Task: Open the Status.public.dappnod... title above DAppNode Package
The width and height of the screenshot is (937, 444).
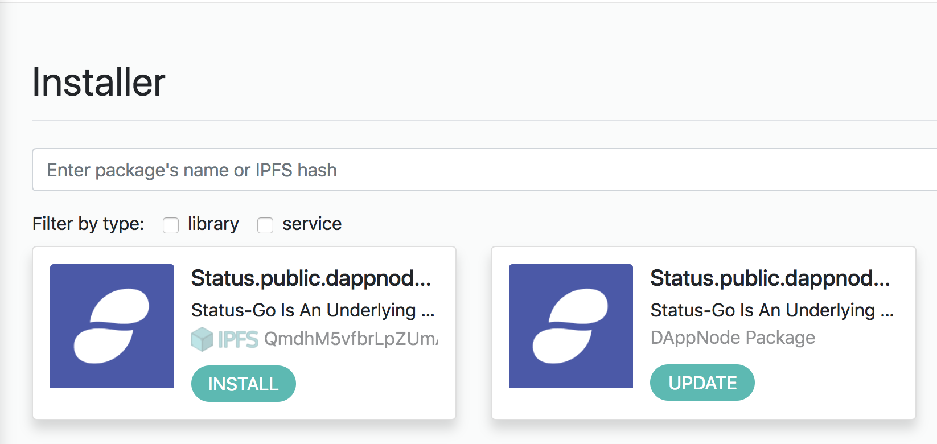Action: (770, 278)
